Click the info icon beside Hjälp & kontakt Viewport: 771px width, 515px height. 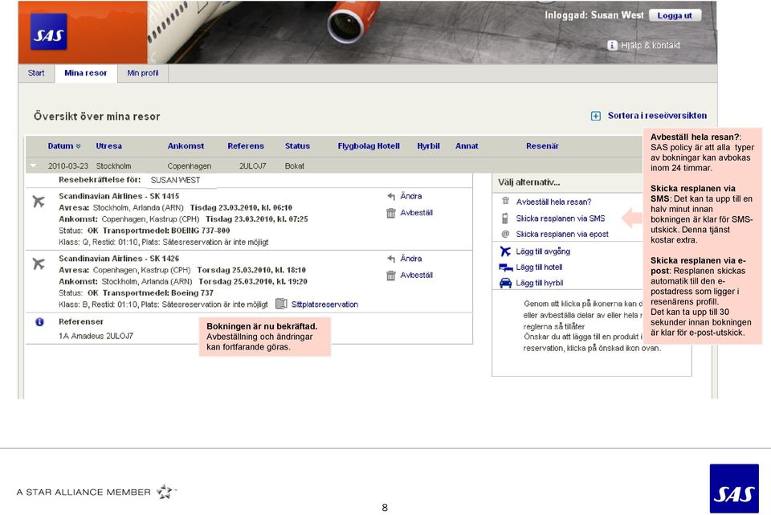(x=612, y=45)
